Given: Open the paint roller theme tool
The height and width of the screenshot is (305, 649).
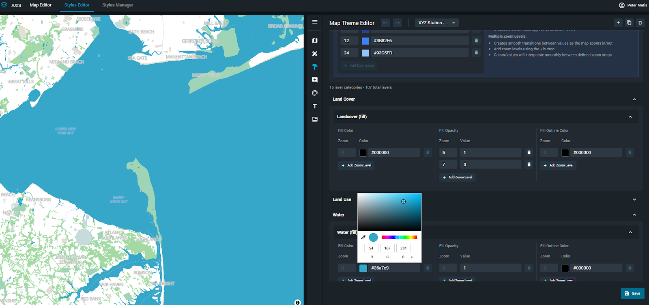Looking at the screenshot, I should pyautogui.click(x=315, y=67).
